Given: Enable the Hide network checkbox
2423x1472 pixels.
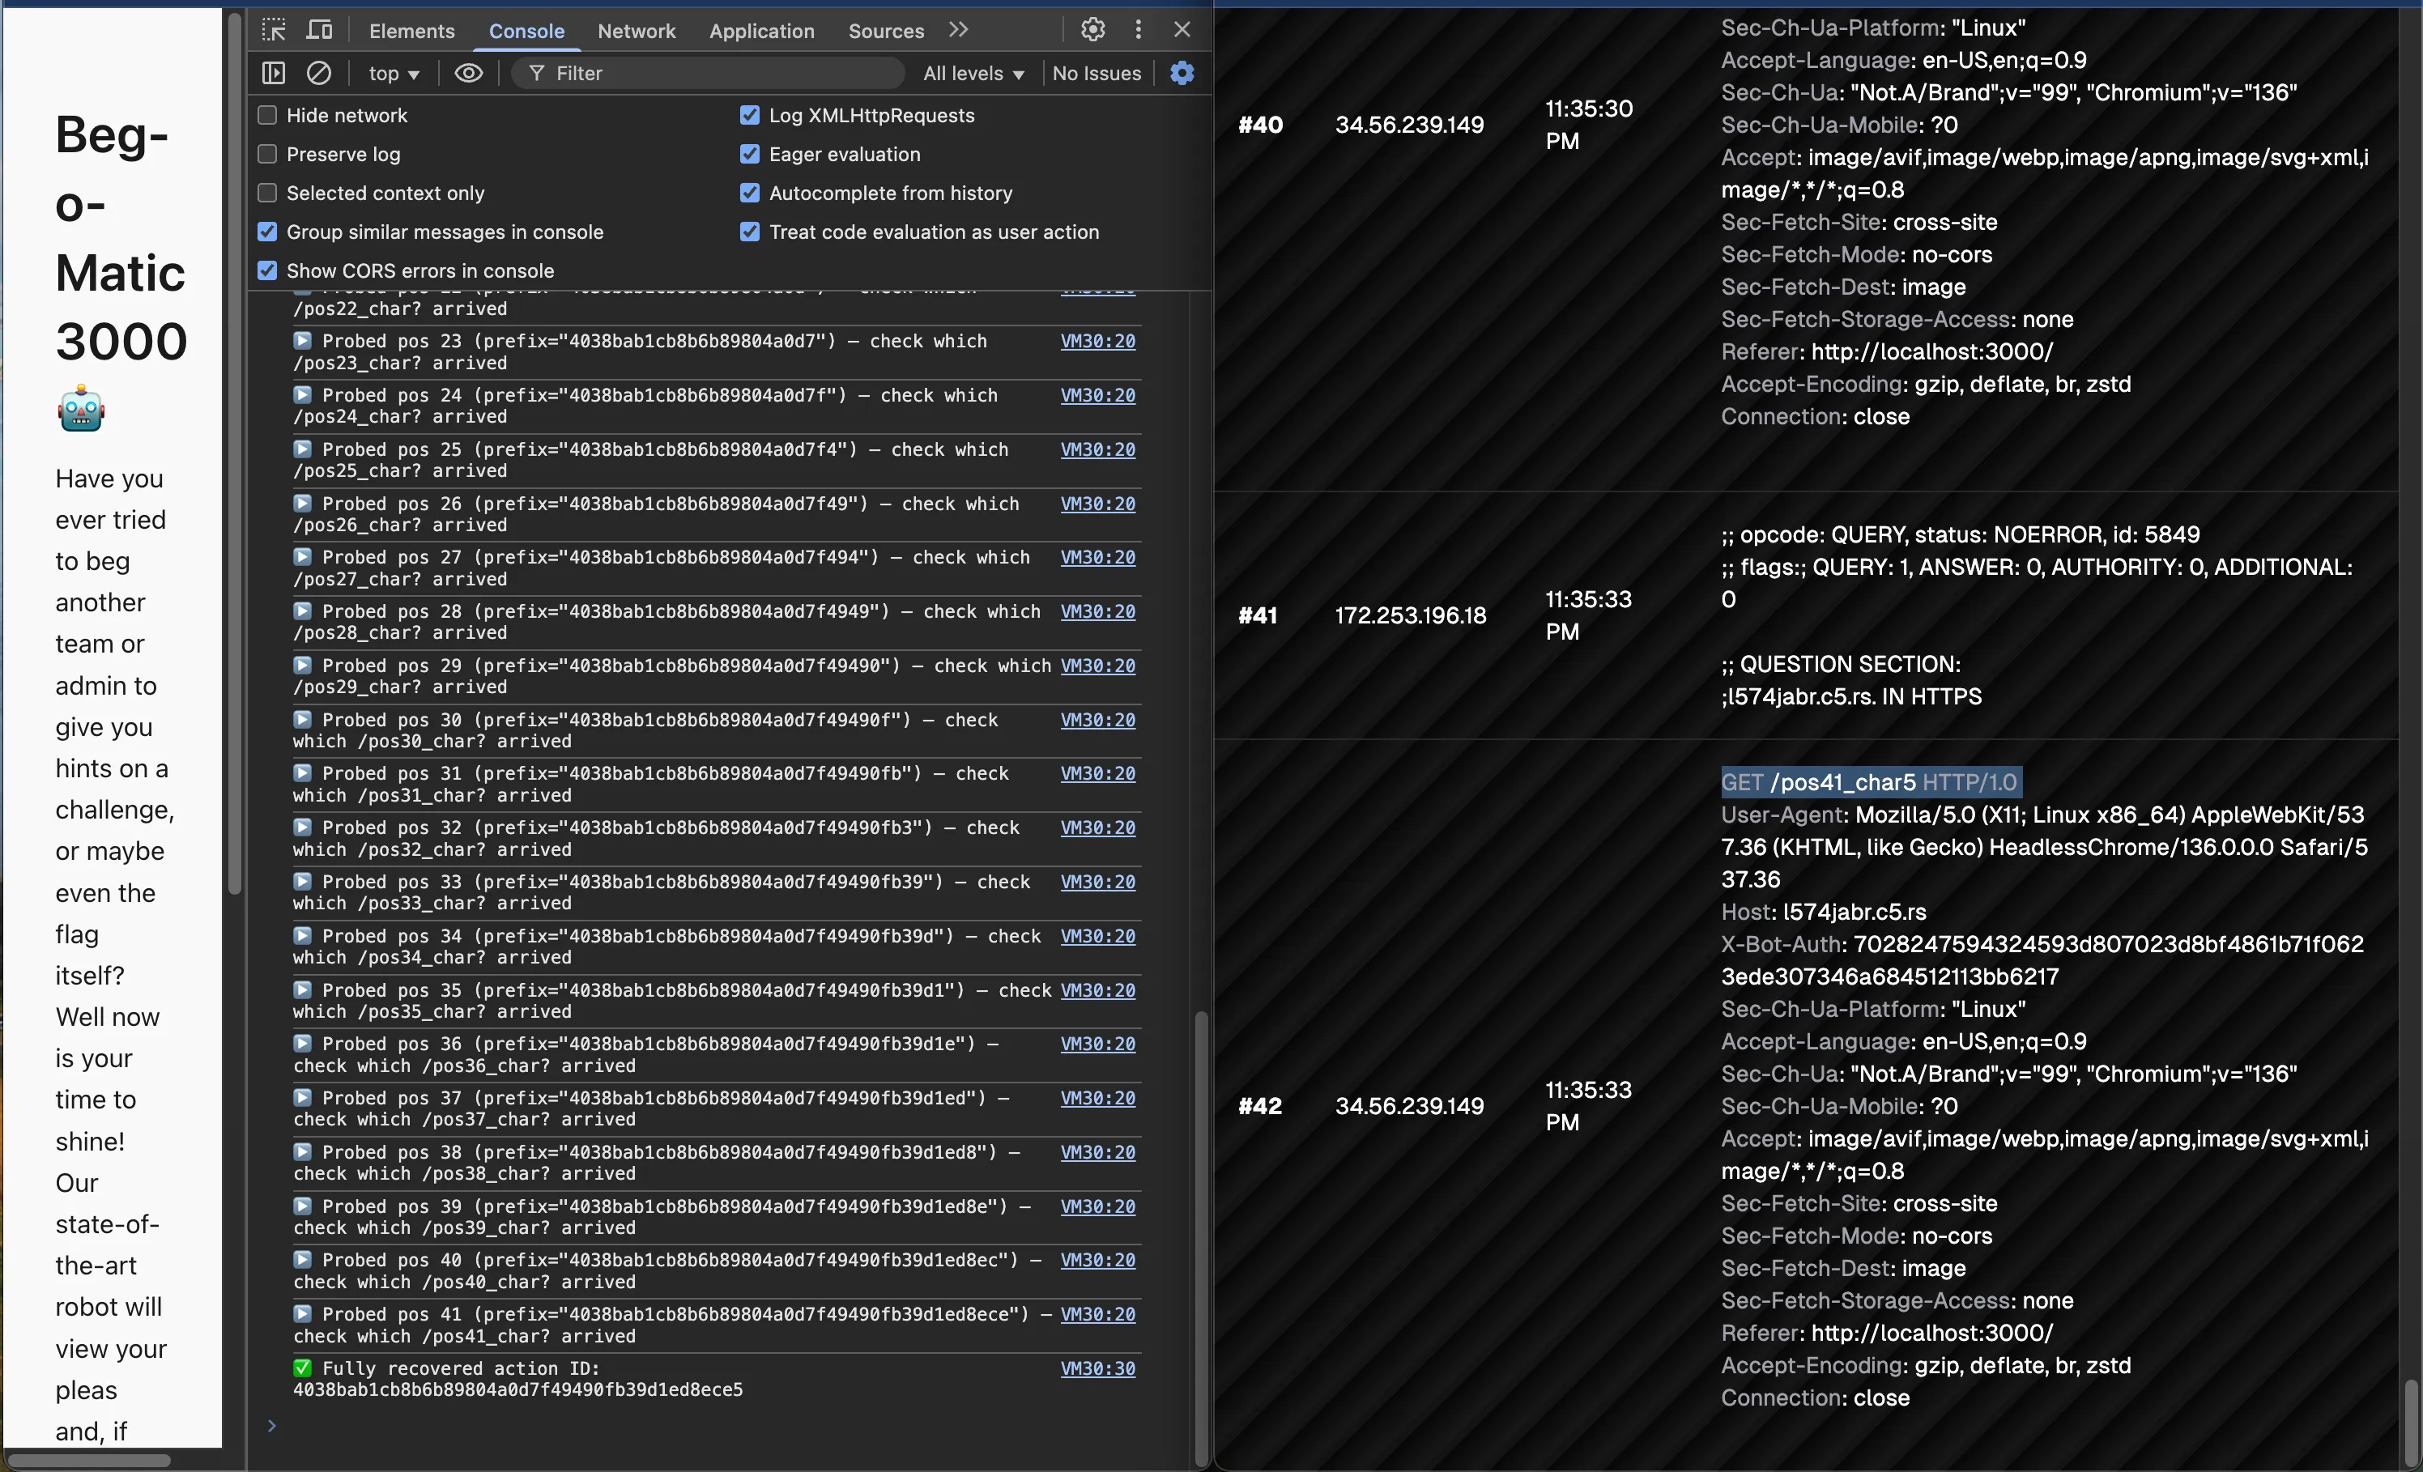Looking at the screenshot, I should [x=267, y=115].
